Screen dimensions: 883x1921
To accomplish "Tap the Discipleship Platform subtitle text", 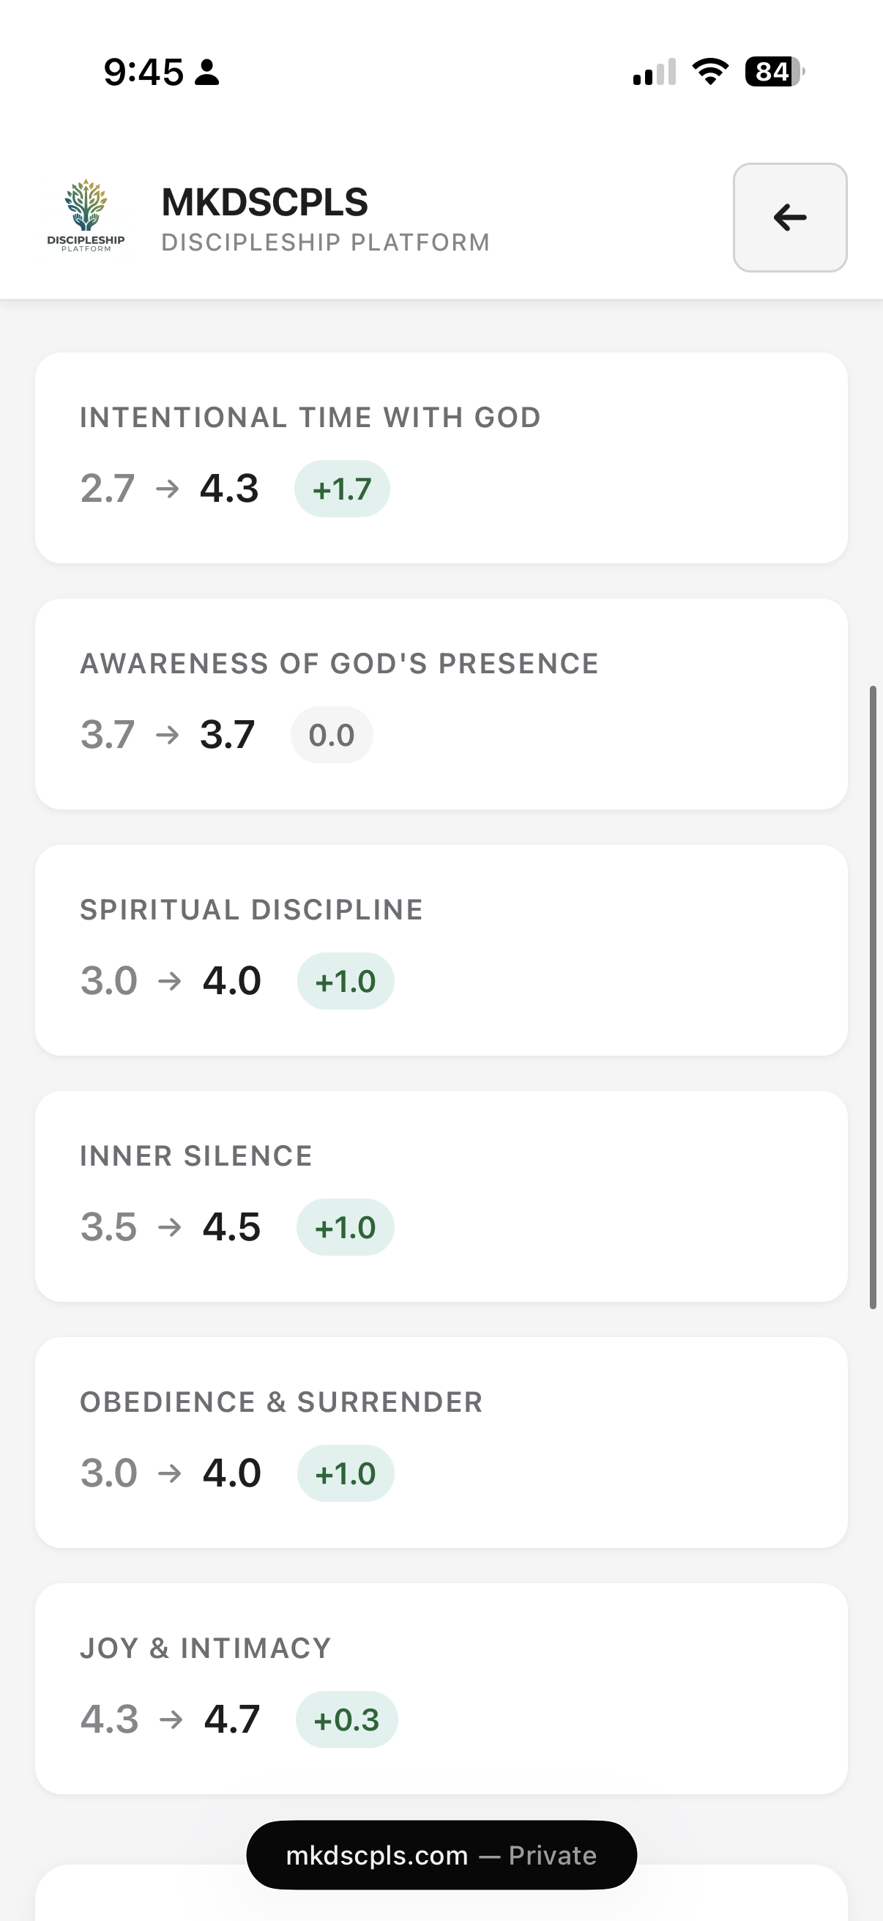I will coord(326,242).
